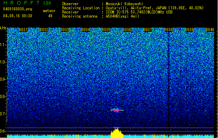Click receiver text ICOM IC-575 53.7492 MHz USB
This screenshot has width=218, height=138.
139,12
